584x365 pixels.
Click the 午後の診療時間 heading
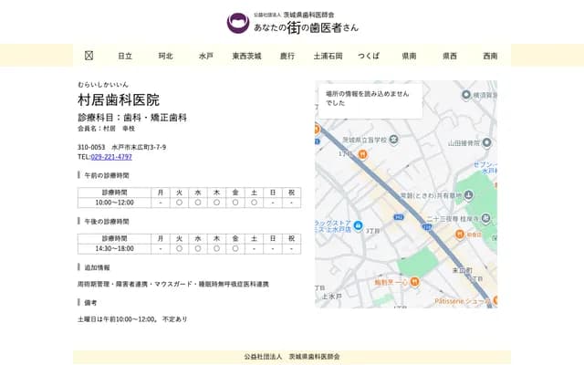click(x=107, y=222)
